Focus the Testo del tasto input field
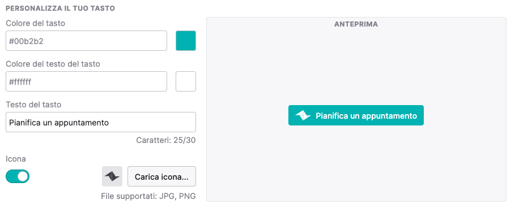Screen dimensions: 515x204 pyautogui.click(x=101, y=122)
